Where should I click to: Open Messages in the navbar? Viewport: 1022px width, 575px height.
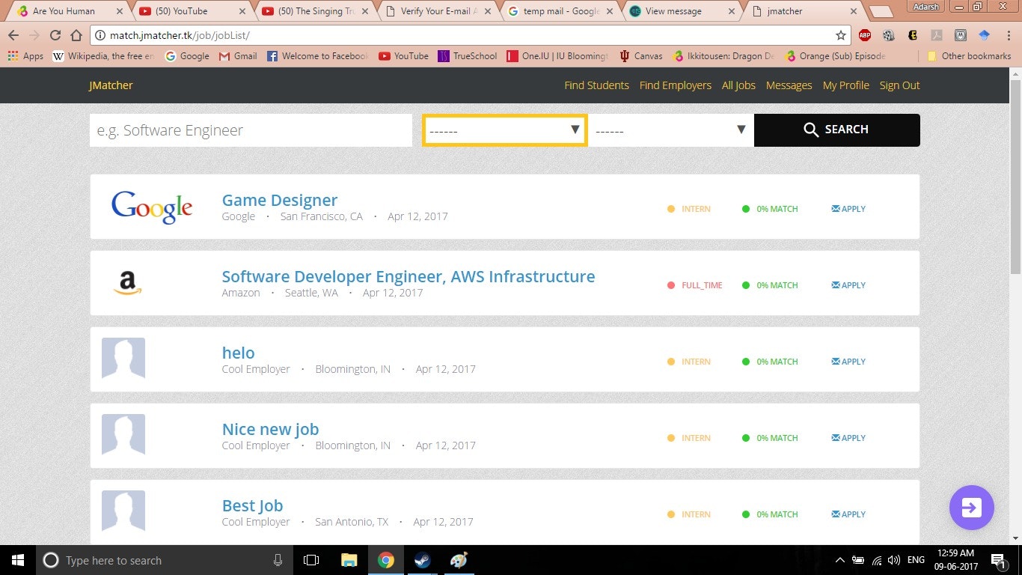coord(789,85)
